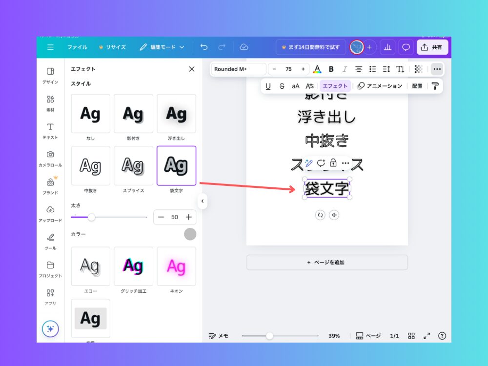
Task: Open the transparency checkerboard control
Action: (418, 69)
